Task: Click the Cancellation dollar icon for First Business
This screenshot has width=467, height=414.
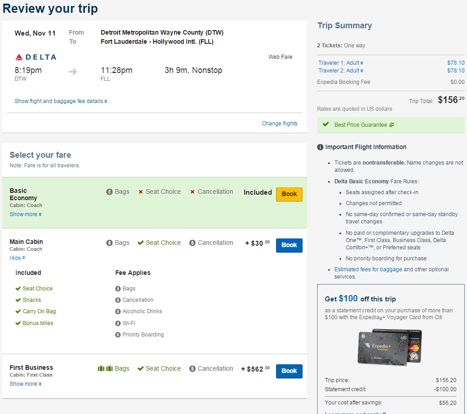Action: (x=192, y=368)
